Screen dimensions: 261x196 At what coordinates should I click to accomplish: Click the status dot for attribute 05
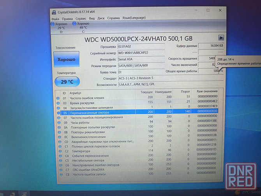[58, 113]
